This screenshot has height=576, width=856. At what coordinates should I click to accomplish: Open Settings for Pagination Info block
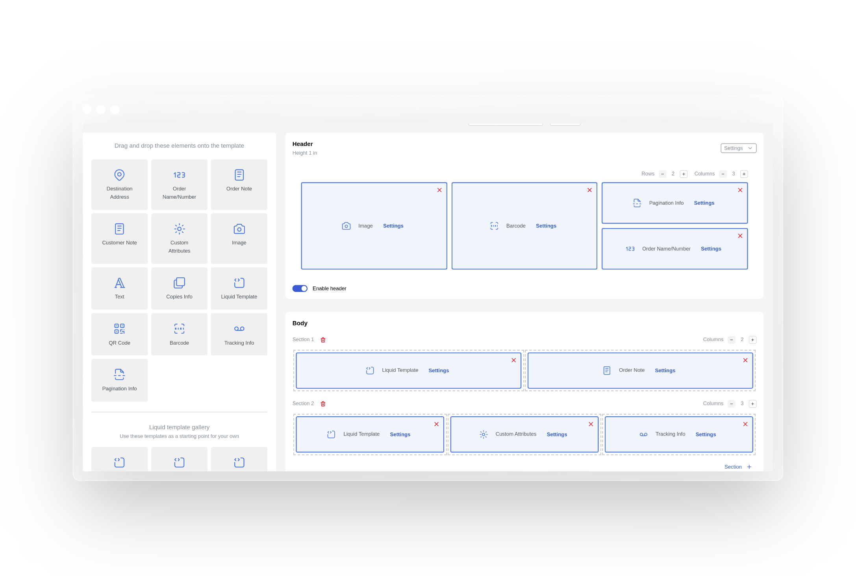(x=704, y=203)
